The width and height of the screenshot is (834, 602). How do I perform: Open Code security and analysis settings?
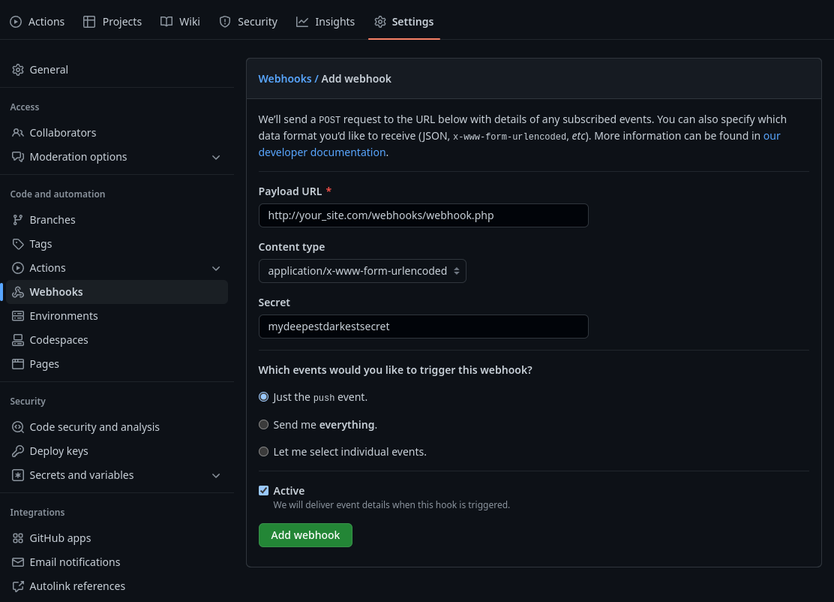pos(117,427)
